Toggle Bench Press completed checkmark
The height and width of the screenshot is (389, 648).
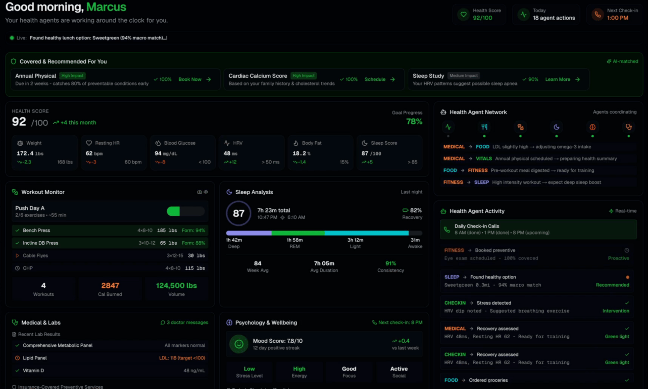[x=17, y=230]
